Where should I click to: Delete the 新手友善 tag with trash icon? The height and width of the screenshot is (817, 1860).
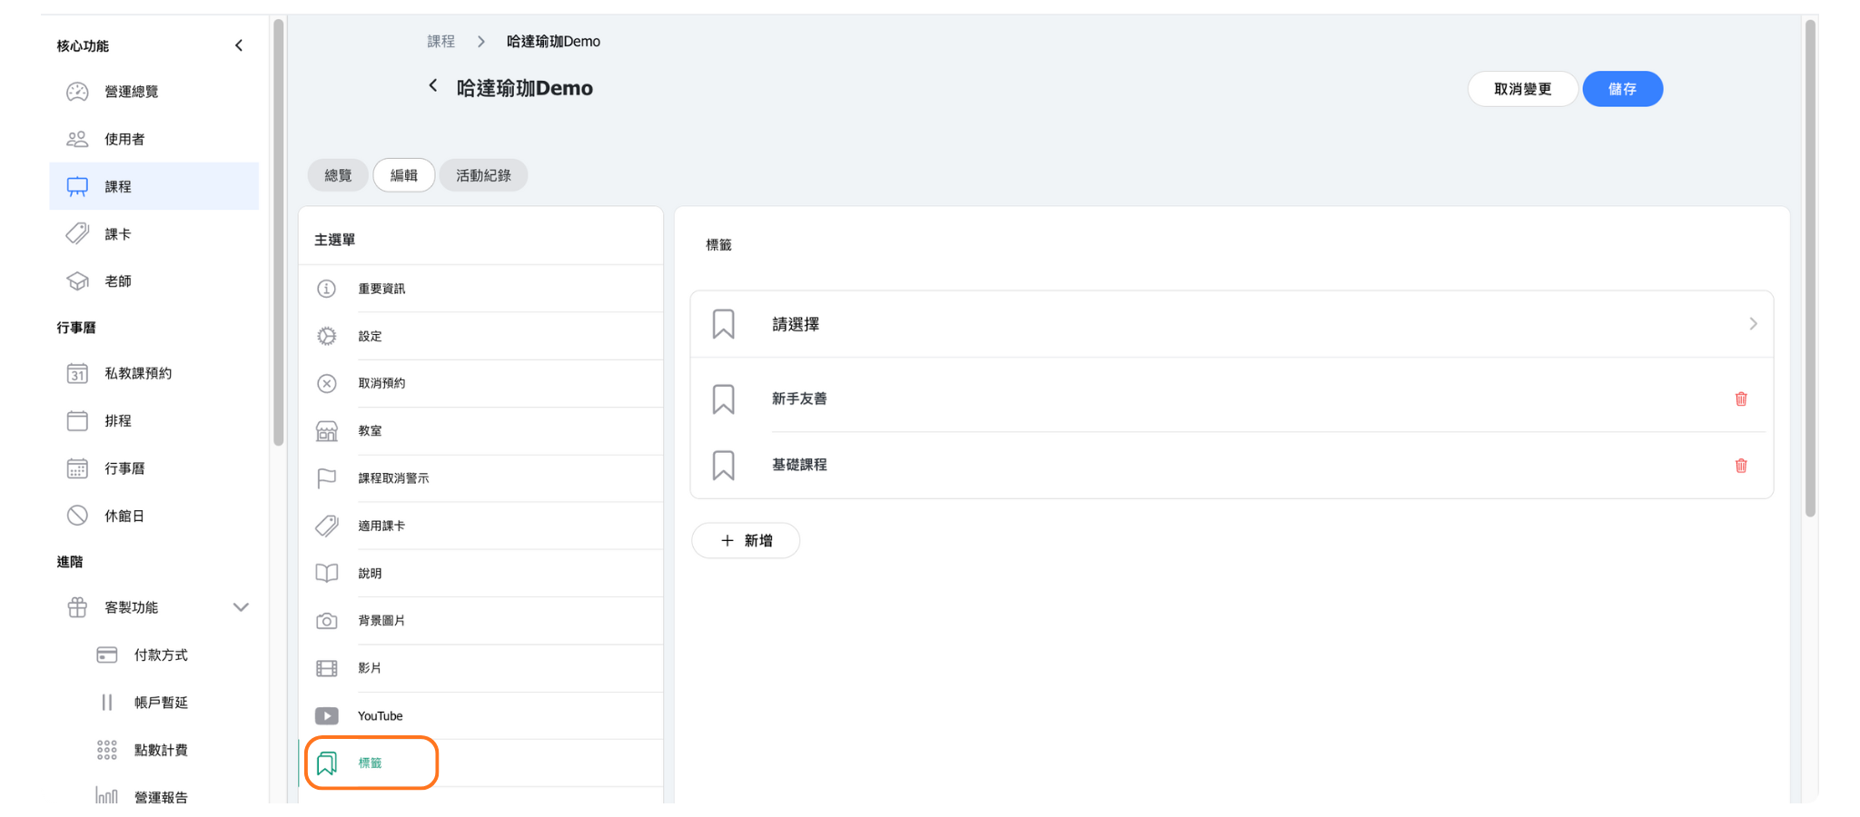point(1740,399)
